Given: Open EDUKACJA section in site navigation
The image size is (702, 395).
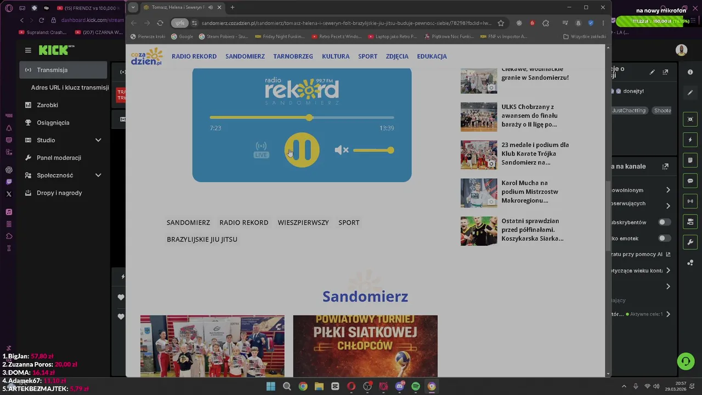Looking at the screenshot, I should click(432, 56).
